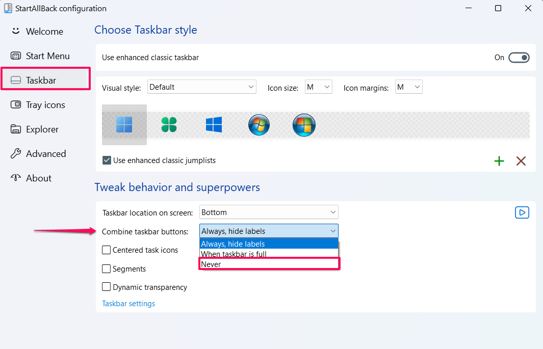Viewport: 543px width, 349px height.
Task: Minimize the StartAllBack configuration window
Action: [x=469, y=8]
